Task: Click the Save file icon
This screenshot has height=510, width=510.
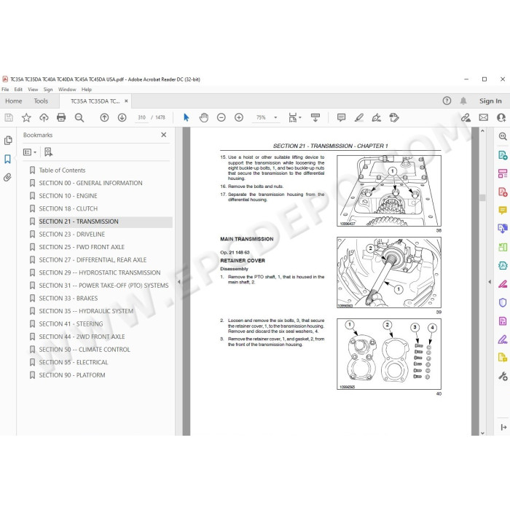Action: [x=9, y=117]
